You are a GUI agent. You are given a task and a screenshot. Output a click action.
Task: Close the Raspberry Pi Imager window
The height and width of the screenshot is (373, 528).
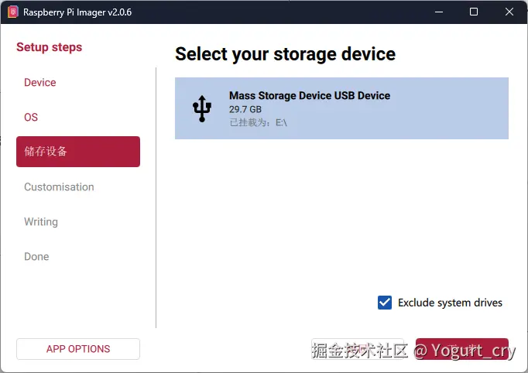pyautogui.click(x=509, y=12)
